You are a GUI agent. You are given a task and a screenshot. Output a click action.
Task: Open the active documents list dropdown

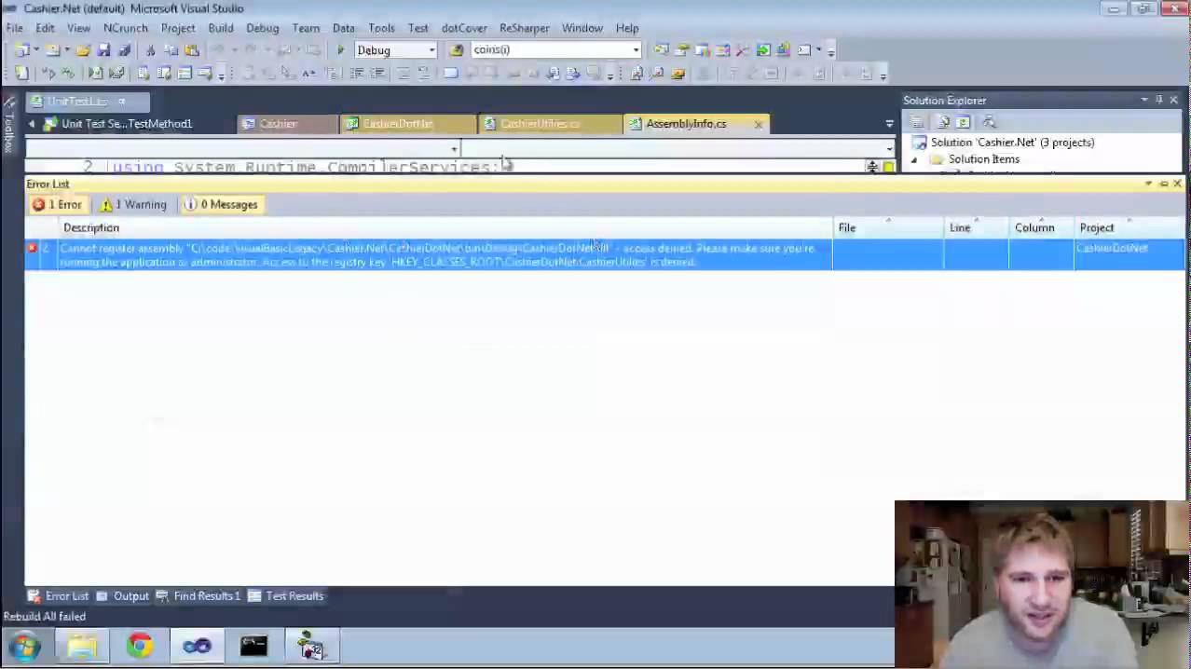[889, 123]
